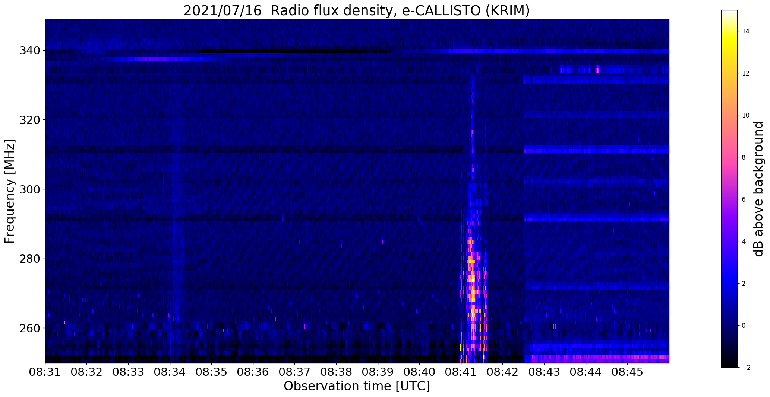Click the colorbar tick label 12
The image size is (770, 397).
[746, 73]
